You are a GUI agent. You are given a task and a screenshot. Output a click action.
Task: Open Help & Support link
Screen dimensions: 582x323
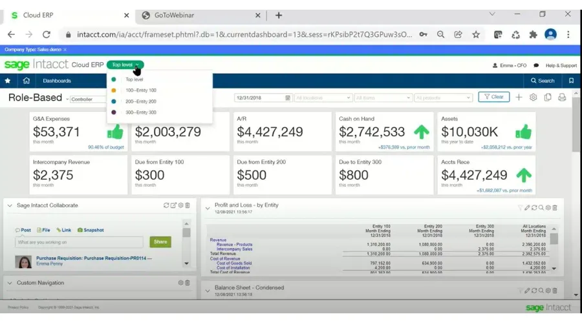(x=561, y=65)
